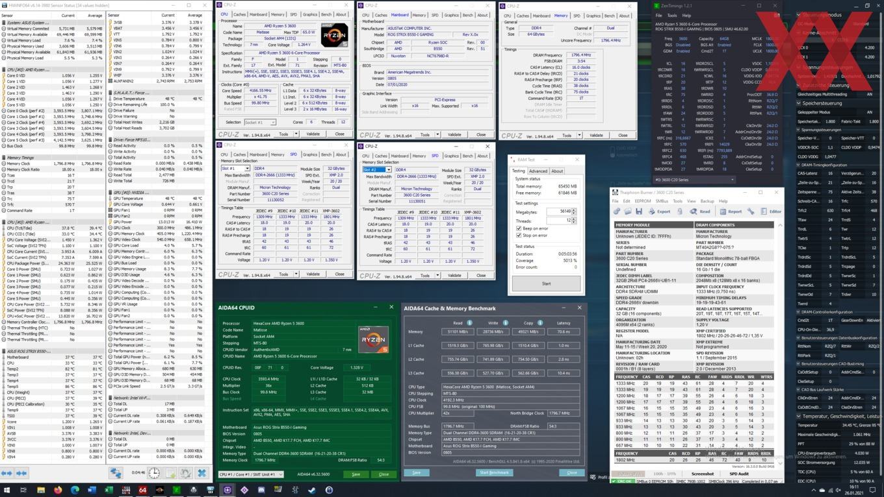Open ZenTimings module dropdown 3600 C20 Series
This screenshot has width=884, height=497.
pyautogui.click(x=695, y=180)
